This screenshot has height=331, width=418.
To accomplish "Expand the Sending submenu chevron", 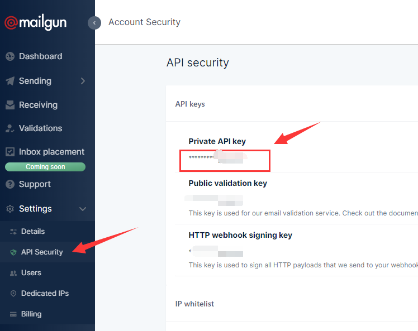I will (x=83, y=81).
